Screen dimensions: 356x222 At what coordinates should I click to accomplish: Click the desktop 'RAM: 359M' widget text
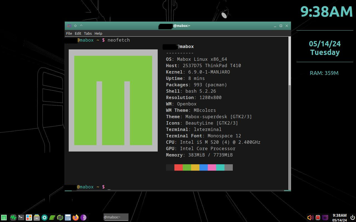point(324,73)
